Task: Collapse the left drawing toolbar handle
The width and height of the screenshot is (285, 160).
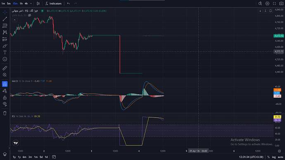Action: [x=9, y=148]
